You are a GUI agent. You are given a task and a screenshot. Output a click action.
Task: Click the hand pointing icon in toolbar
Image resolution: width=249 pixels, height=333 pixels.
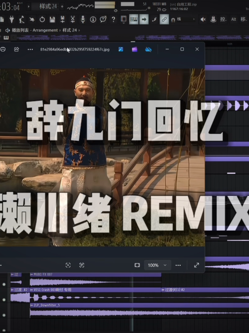click(x=32, y=19)
